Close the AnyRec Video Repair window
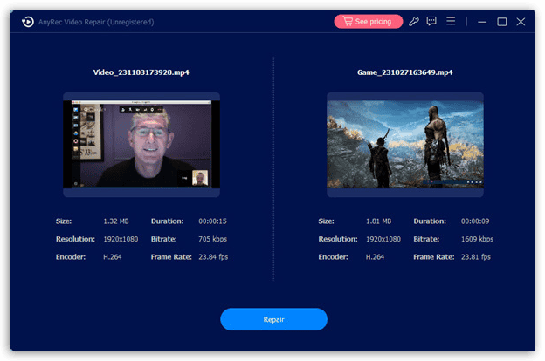 click(521, 22)
